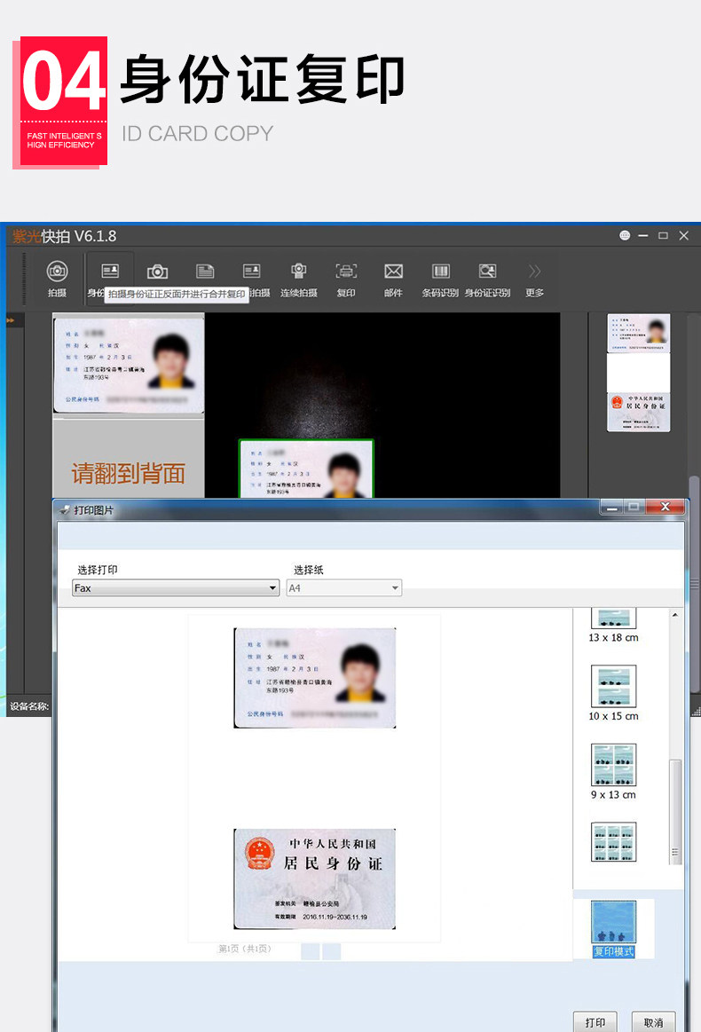
Task: Choose the 13 x 18 cm layout
Action: (x=613, y=626)
